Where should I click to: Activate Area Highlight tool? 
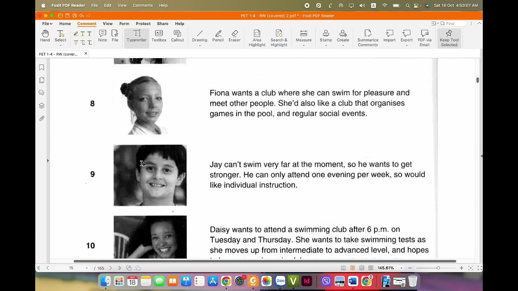click(x=257, y=38)
